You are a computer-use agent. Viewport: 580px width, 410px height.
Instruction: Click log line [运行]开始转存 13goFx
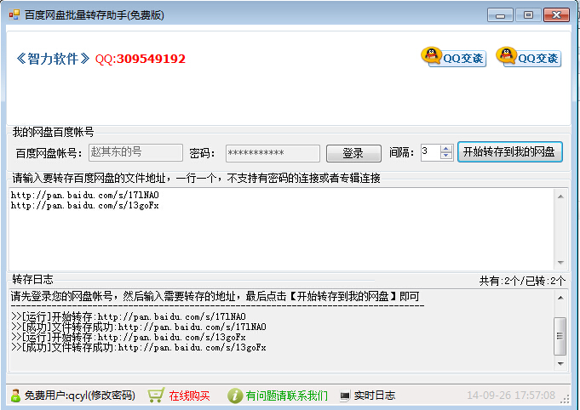(x=129, y=337)
